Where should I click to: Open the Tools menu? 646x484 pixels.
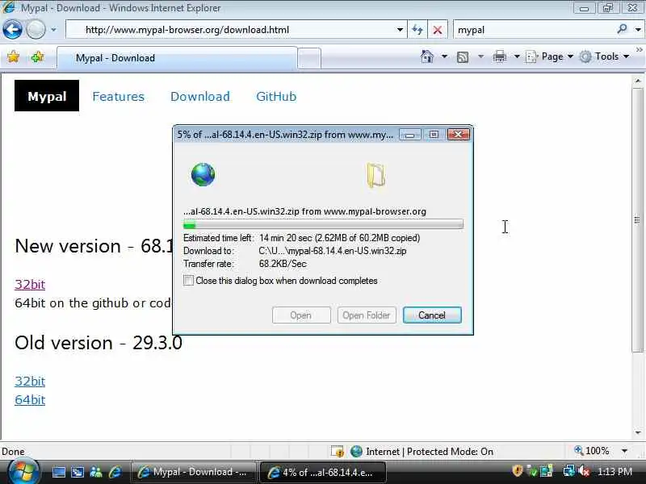pos(605,56)
